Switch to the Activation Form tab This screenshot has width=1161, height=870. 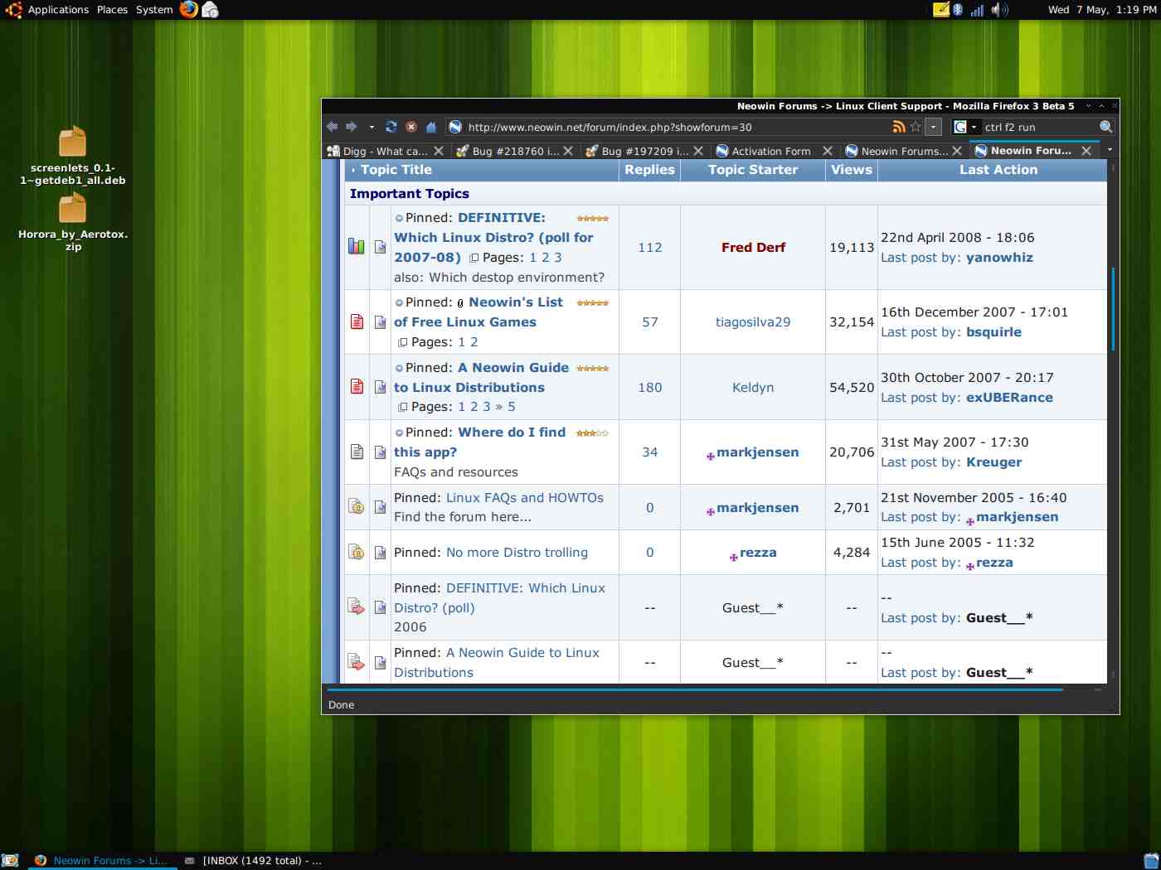coord(770,150)
